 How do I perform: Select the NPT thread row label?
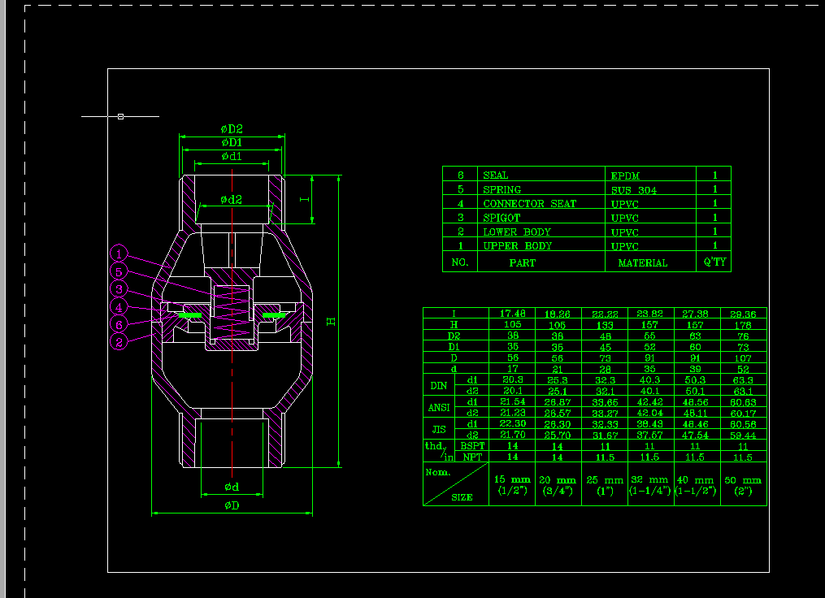[471, 457]
